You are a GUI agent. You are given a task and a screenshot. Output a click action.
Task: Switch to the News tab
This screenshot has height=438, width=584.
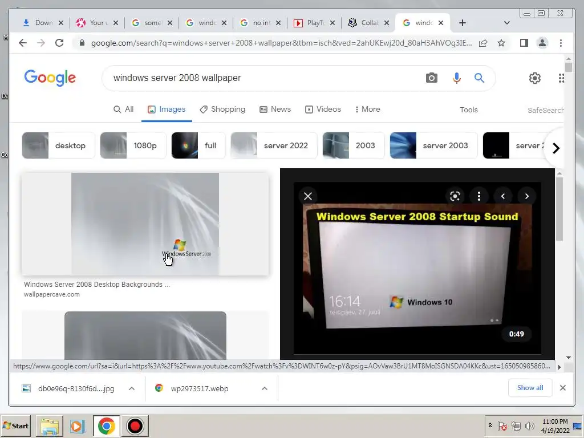[x=275, y=109]
